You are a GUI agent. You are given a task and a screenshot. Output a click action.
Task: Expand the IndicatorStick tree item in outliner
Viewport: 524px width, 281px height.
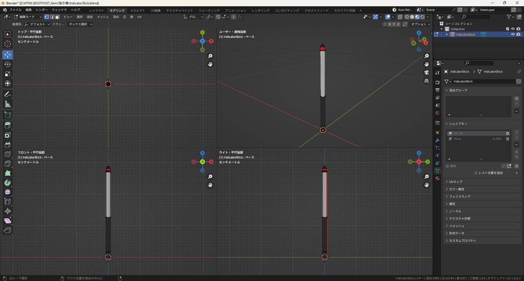click(447, 34)
